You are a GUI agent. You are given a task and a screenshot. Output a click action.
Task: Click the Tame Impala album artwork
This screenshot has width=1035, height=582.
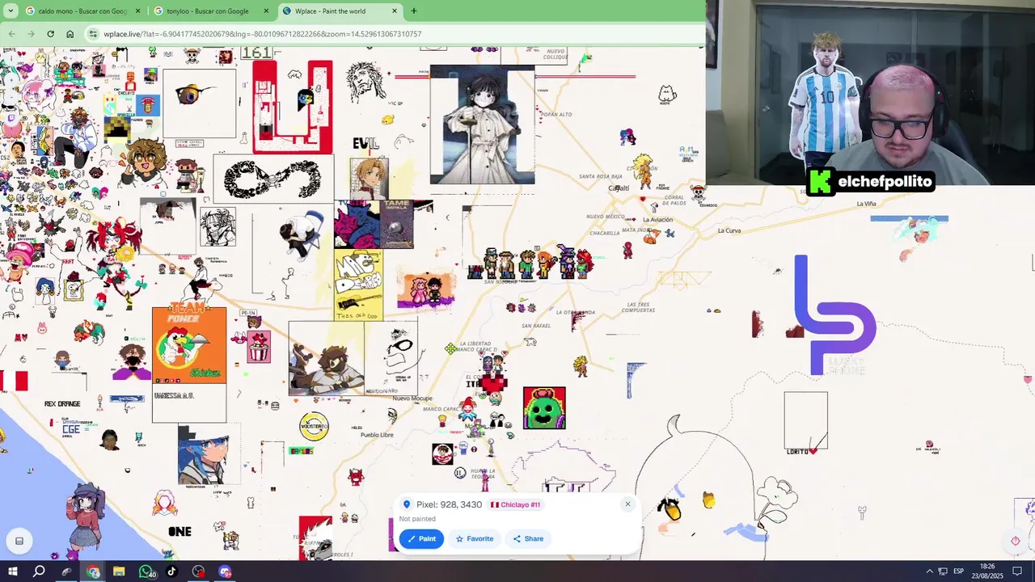[x=397, y=225]
